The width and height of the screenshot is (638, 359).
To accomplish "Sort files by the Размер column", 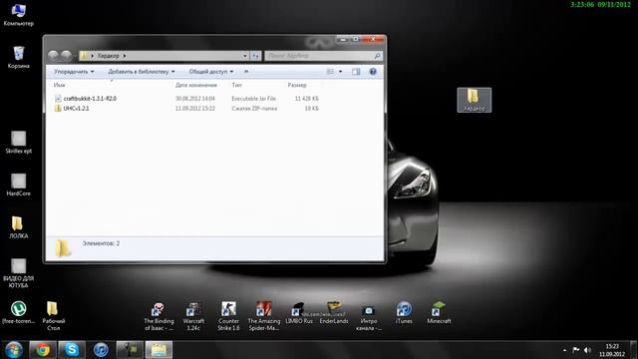I will tap(297, 85).
